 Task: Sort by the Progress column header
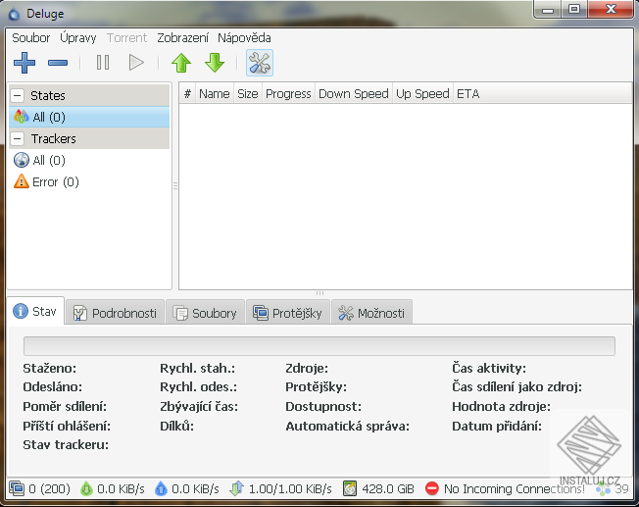pyautogui.click(x=288, y=93)
